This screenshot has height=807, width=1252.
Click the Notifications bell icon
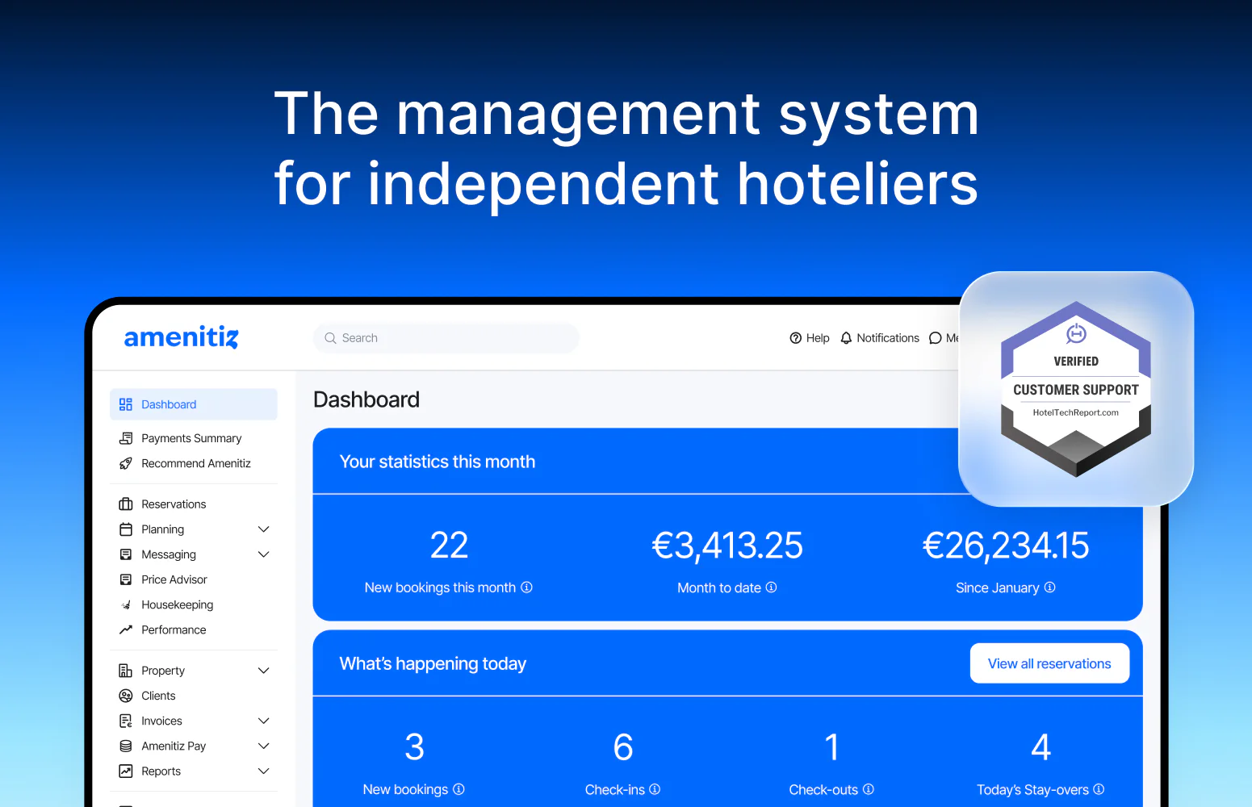(x=846, y=338)
